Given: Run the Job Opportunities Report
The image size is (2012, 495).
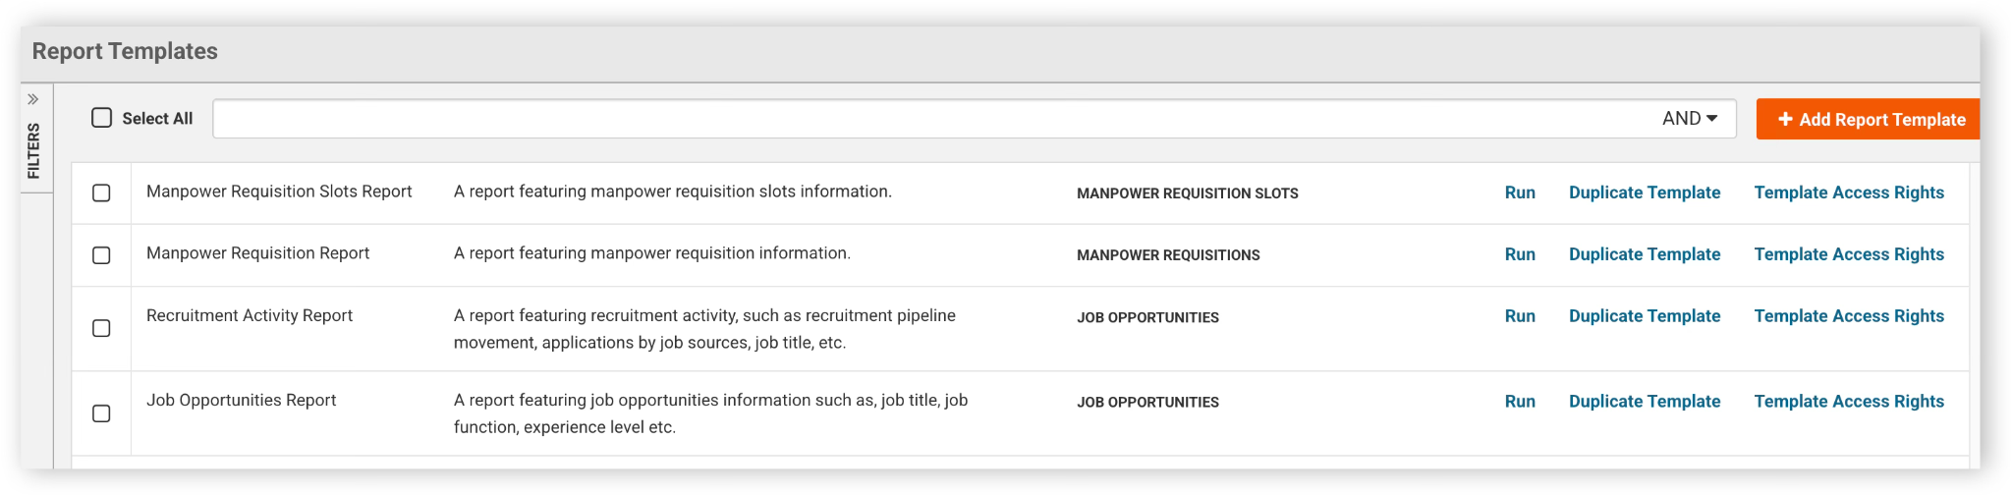Looking at the screenshot, I should tap(1520, 402).
